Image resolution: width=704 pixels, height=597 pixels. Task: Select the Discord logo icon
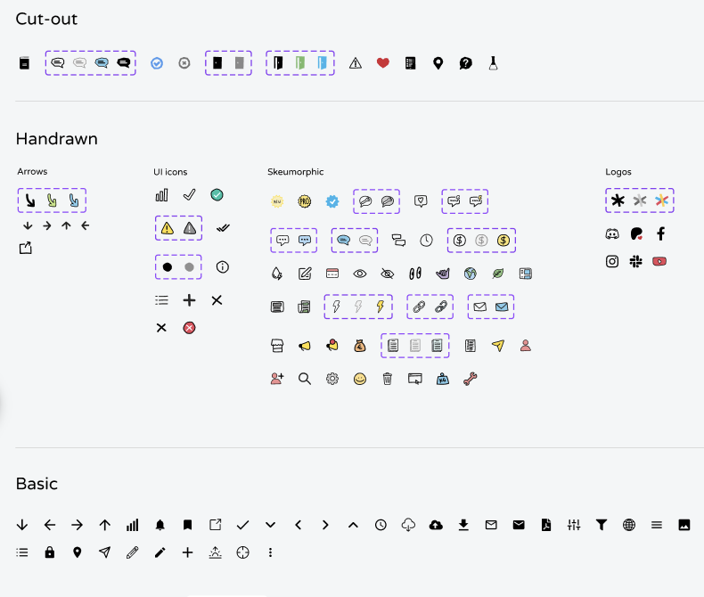(x=612, y=234)
